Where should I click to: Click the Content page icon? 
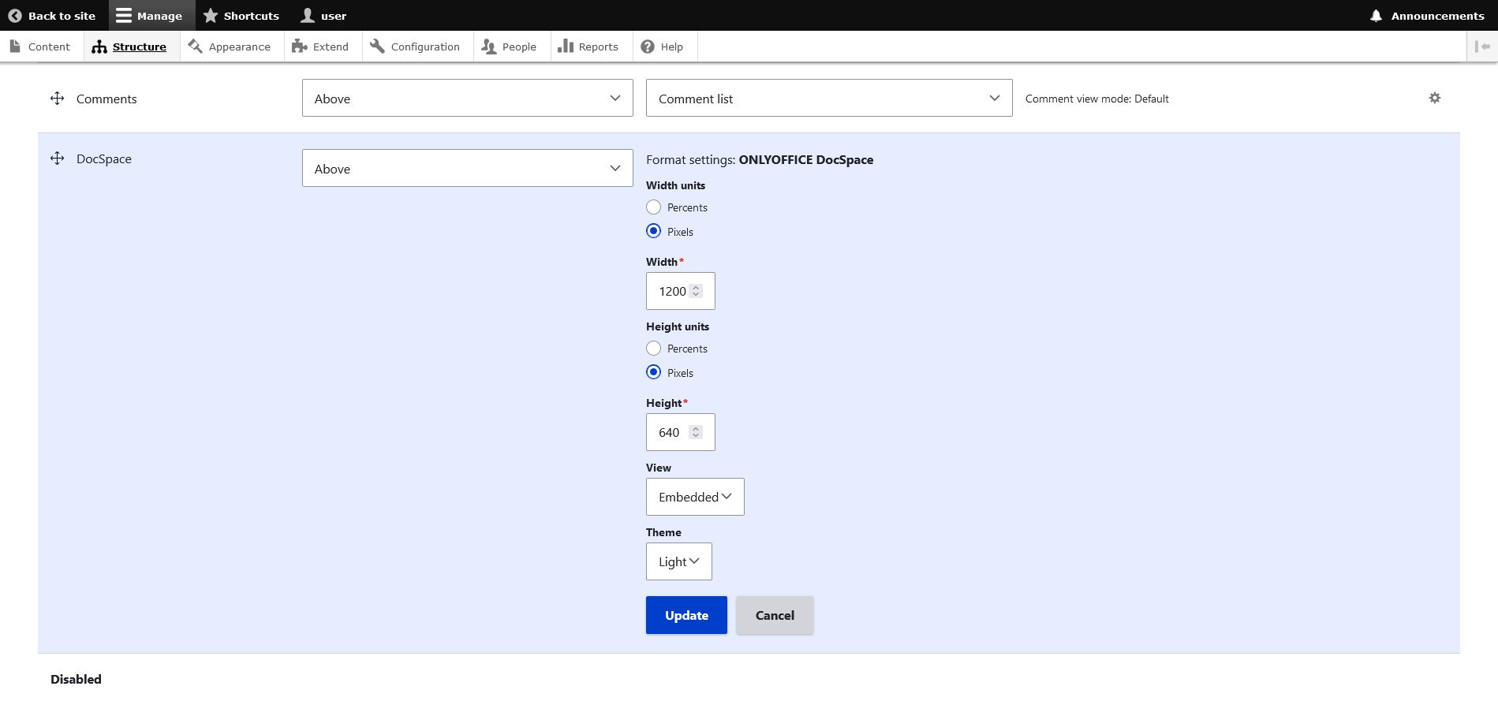(15, 47)
